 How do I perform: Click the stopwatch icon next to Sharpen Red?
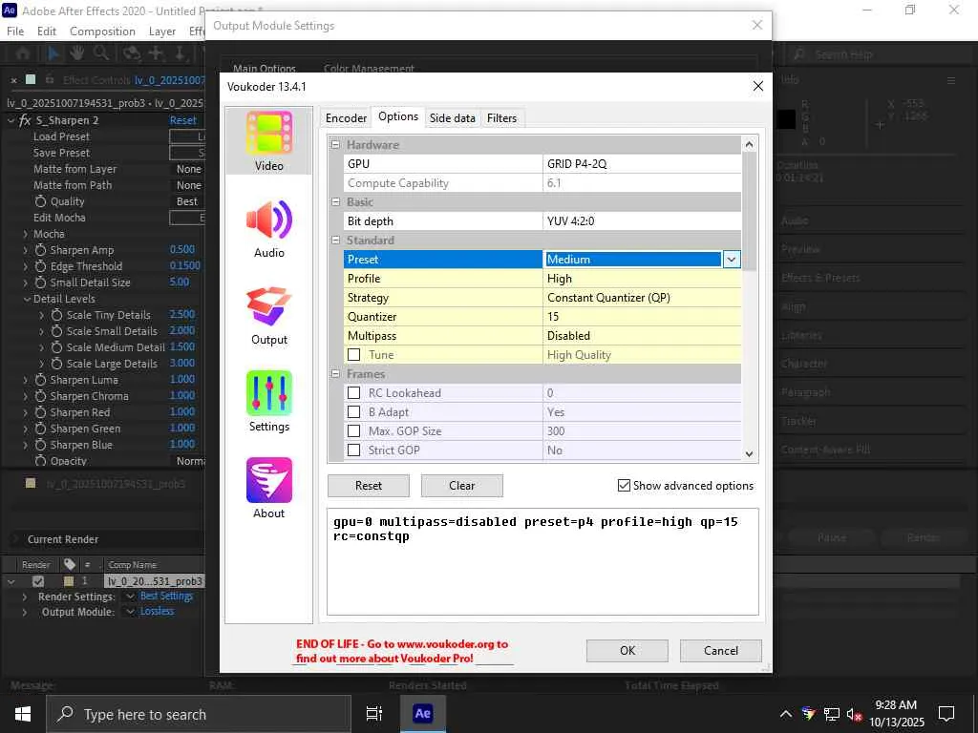(40, 412)
